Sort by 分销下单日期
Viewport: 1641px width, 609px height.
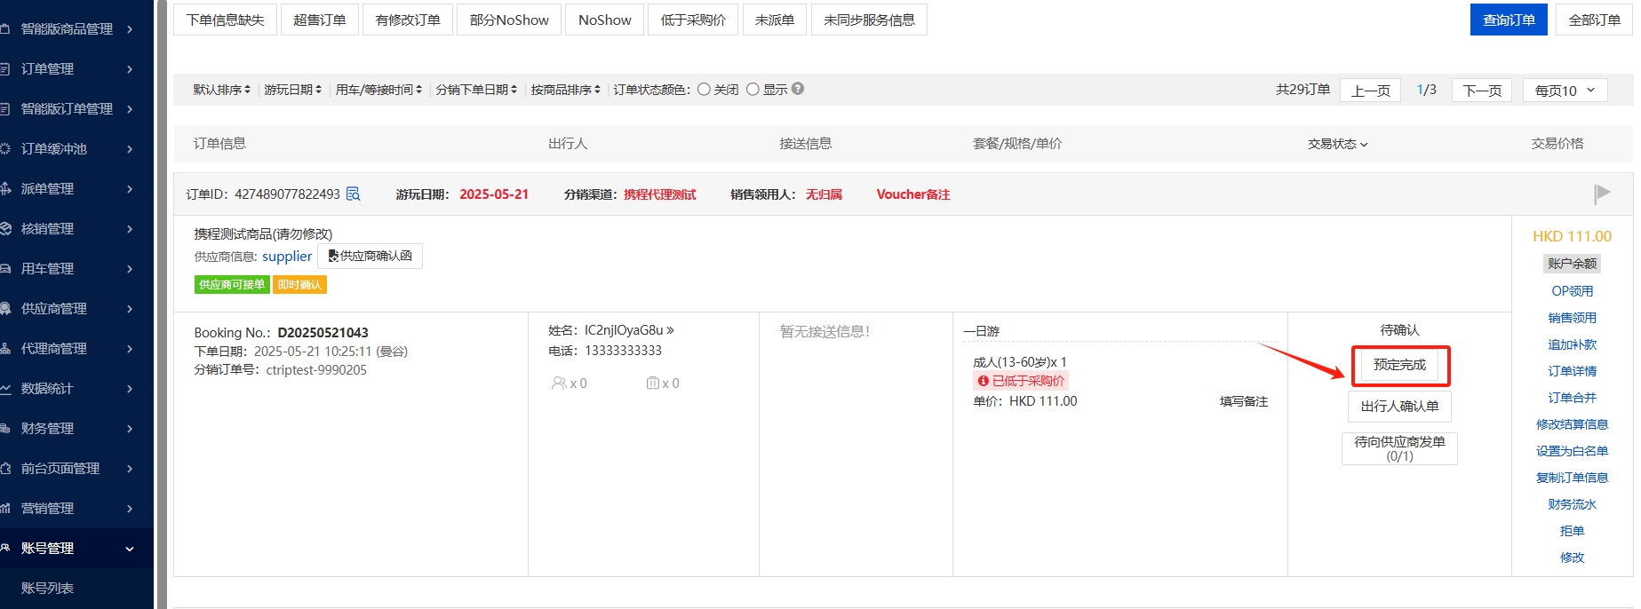coord(476,90)
